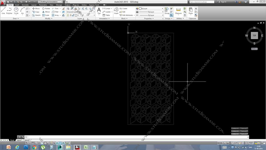Image resolution: width=266 pixels, height=150 pixels.
Task: Open the Drafting & Annotation workspace dropdown
Action: click(x=51, y=2)
